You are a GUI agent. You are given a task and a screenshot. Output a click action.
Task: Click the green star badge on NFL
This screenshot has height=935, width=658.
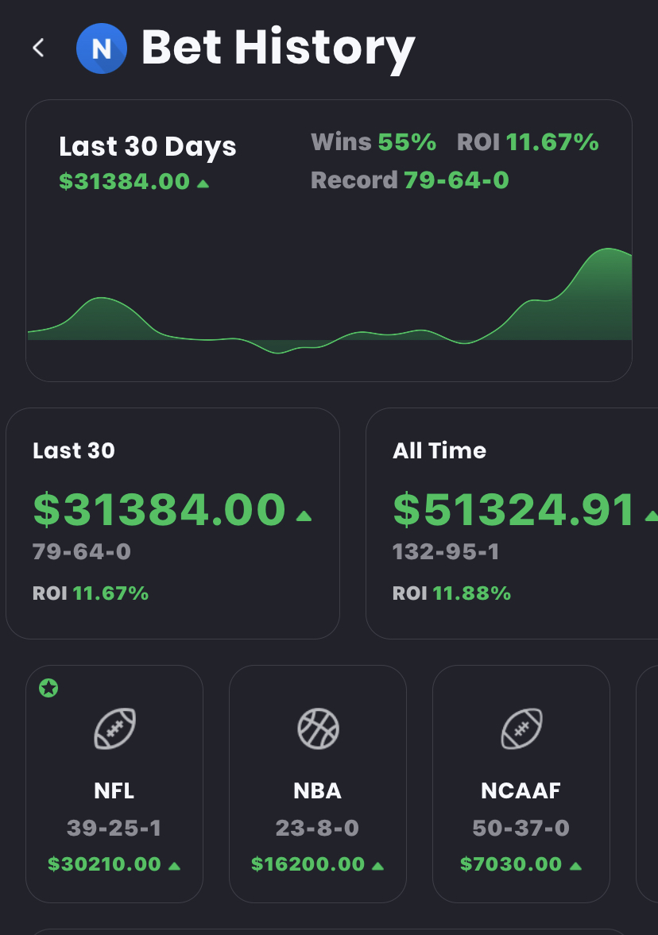click(x=48, y=688)
